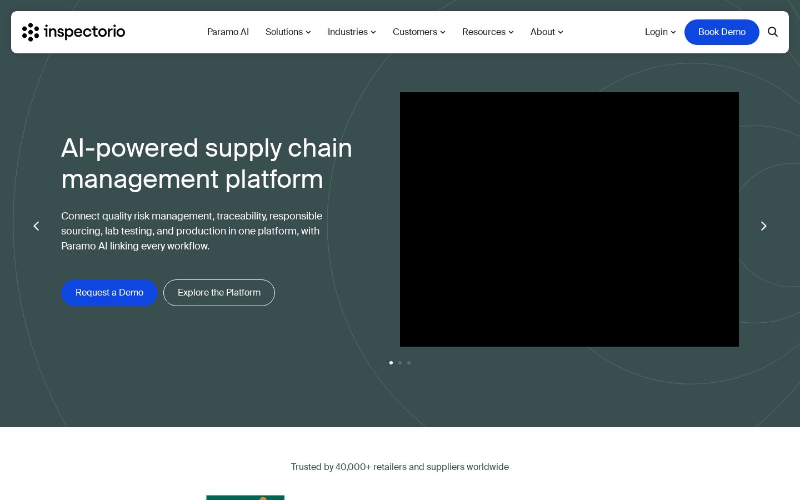Select the second carousel dot
This screenshot has width=800, height=500.
tap(400, 363)
